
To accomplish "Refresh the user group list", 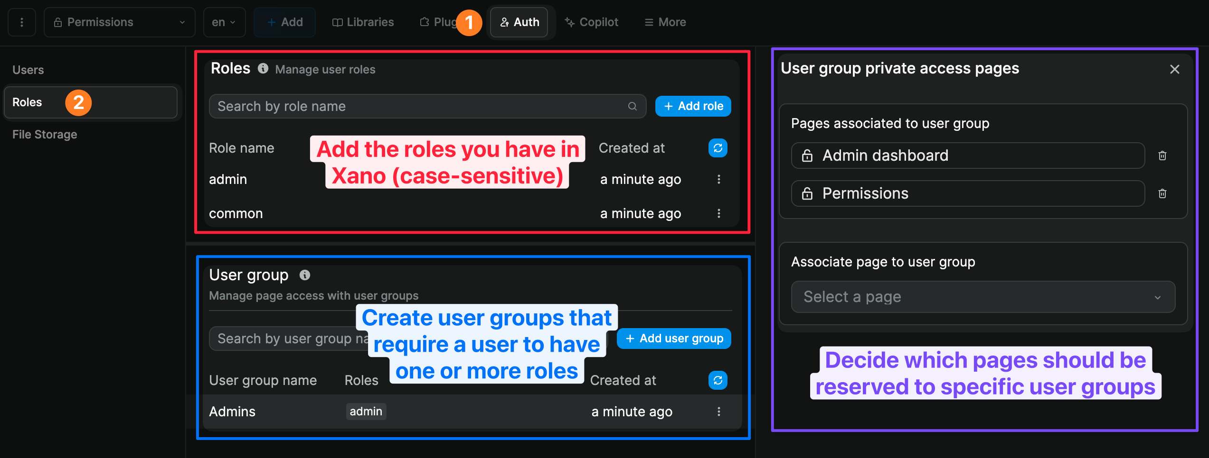I will click(x=718, y=380).
